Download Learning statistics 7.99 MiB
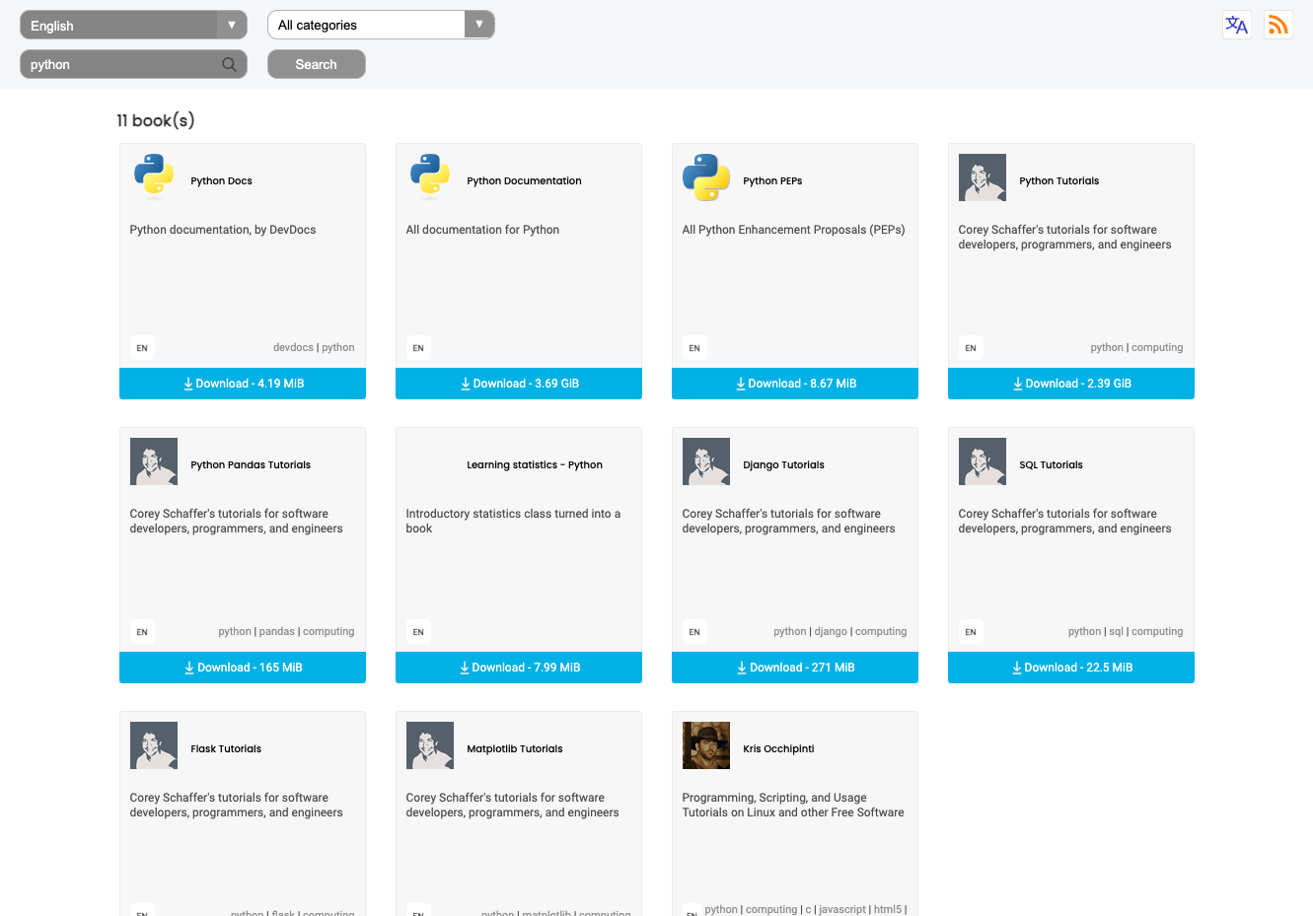 click(519, 668)
